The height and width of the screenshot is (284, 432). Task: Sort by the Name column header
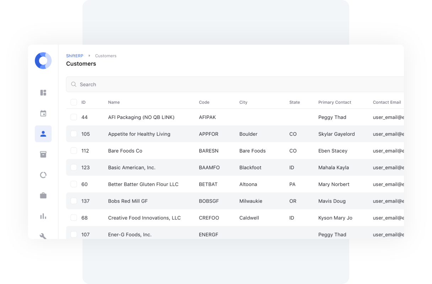point(114,102)
